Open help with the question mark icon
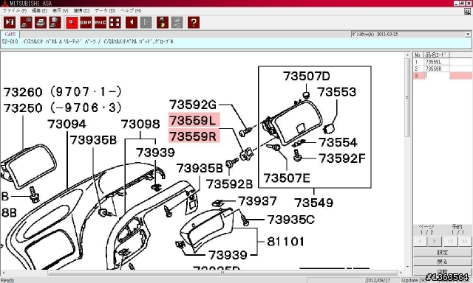The image size is (473, 283). 194,23
